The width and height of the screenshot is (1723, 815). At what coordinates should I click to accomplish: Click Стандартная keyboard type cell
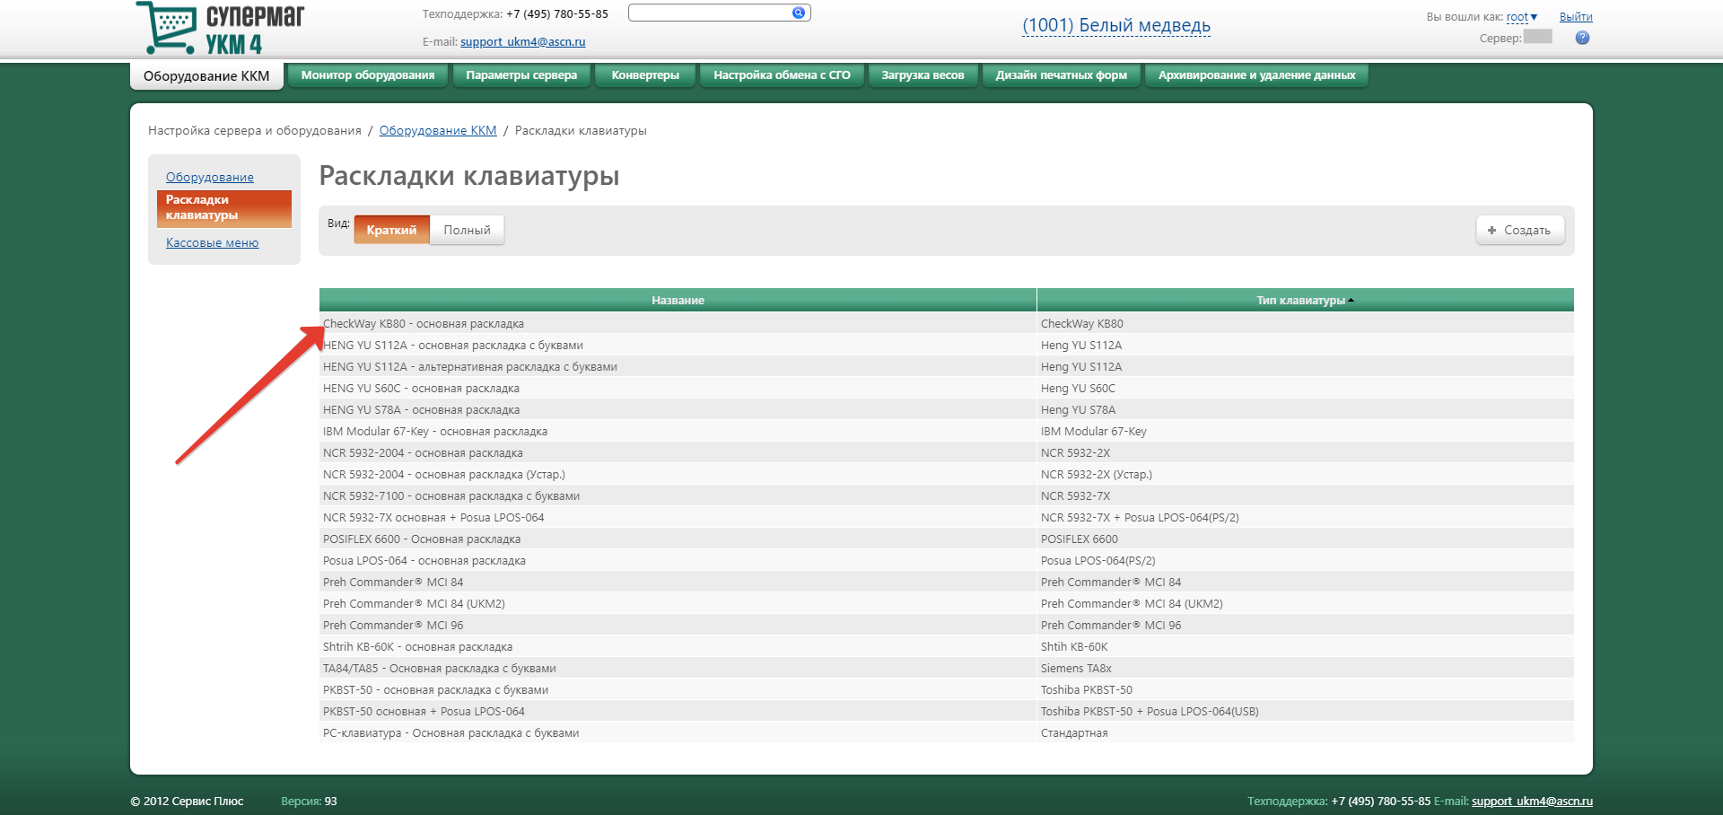[x=1305, y=732]
